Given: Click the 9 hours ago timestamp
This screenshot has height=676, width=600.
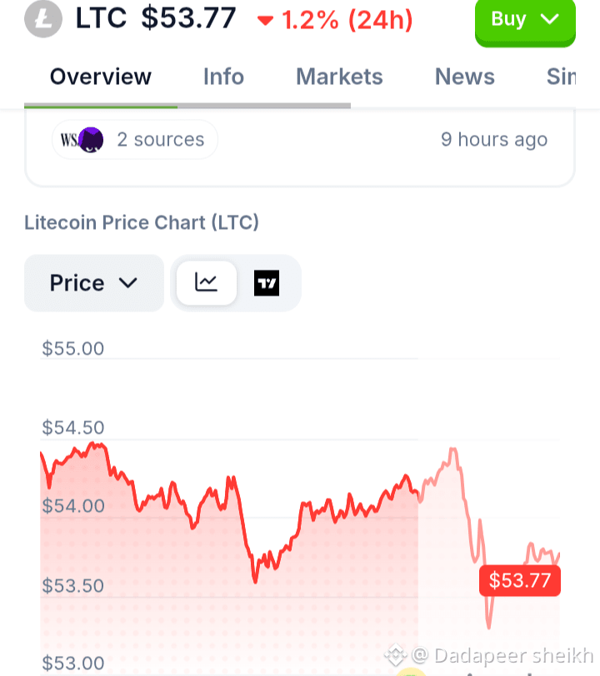Looking at the screenshot, I should (x=494, y=140).
